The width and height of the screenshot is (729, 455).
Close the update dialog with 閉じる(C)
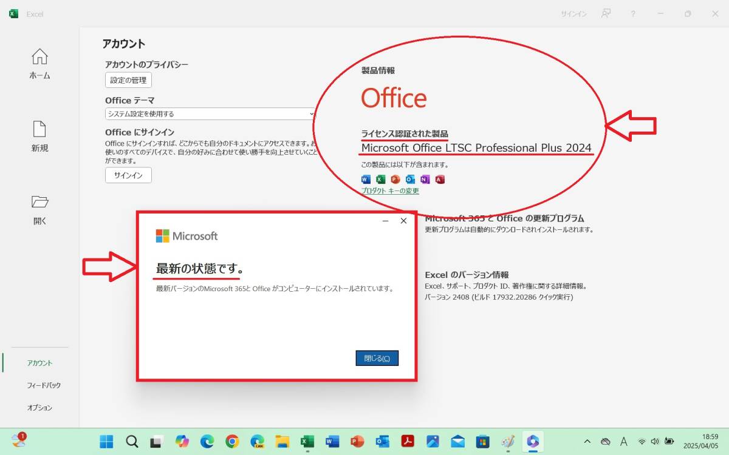(x=377, y=358)
